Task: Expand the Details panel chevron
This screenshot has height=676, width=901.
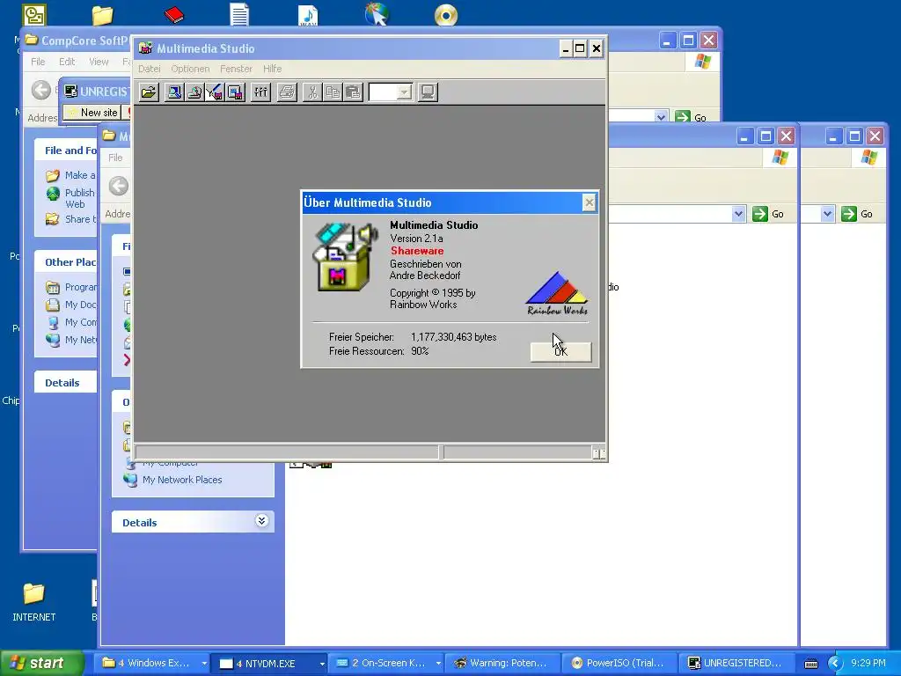Action: tap(262, 521)
